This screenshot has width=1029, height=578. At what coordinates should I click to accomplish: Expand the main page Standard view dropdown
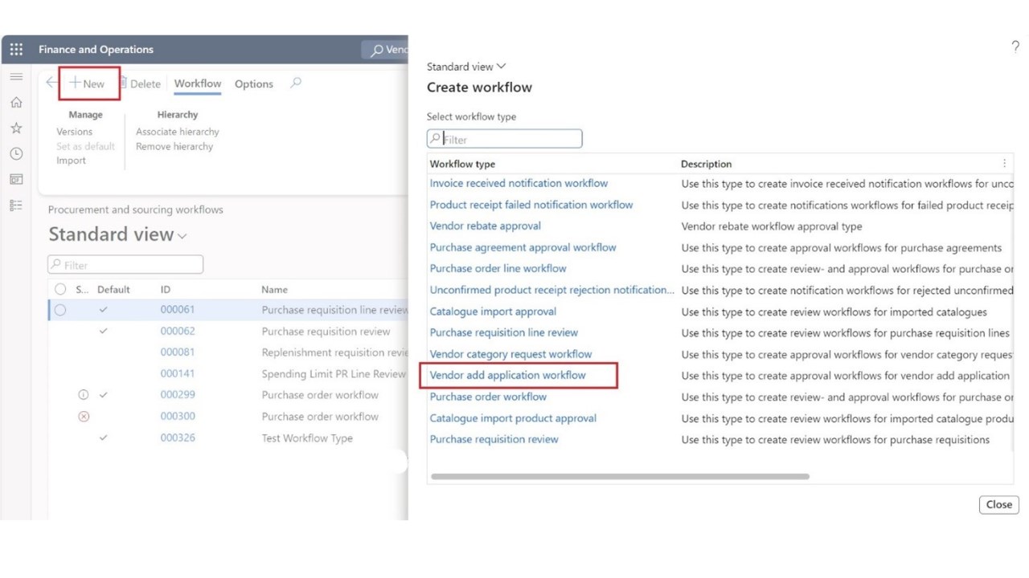[118, 234]
